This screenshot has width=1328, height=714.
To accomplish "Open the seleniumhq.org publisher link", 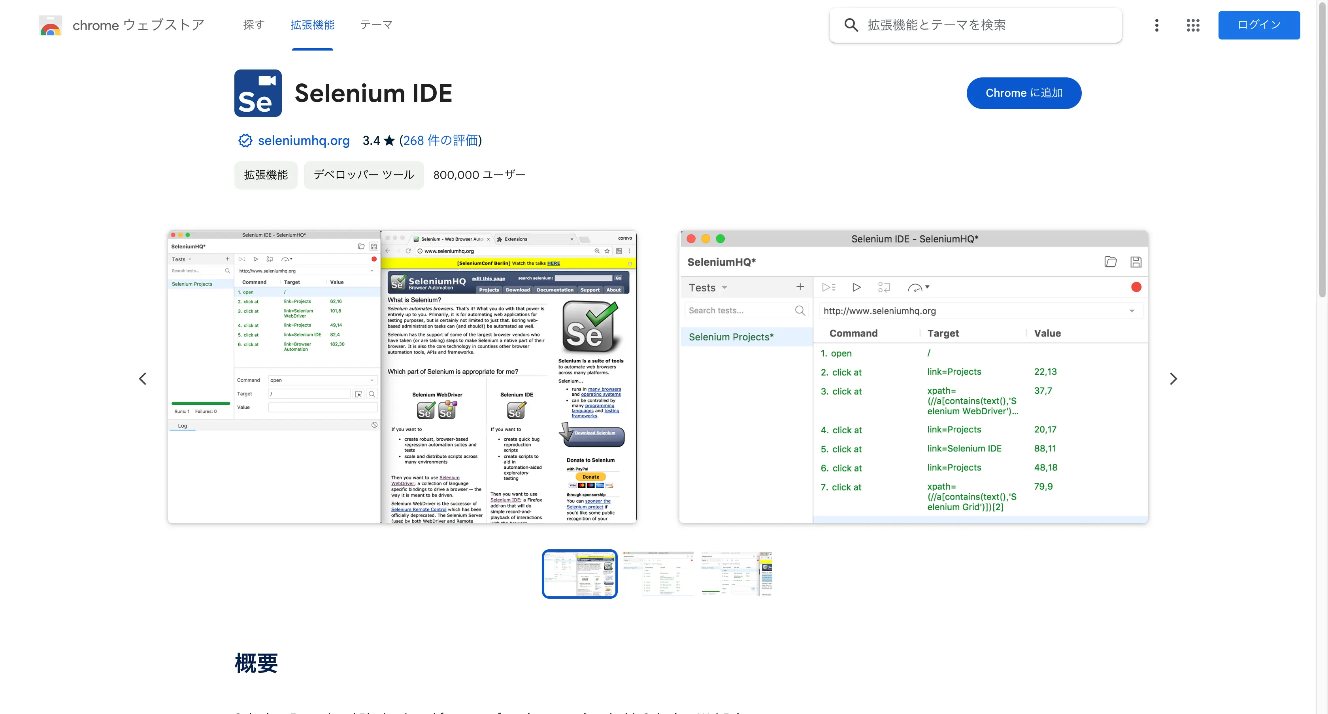I will point(304,141).
